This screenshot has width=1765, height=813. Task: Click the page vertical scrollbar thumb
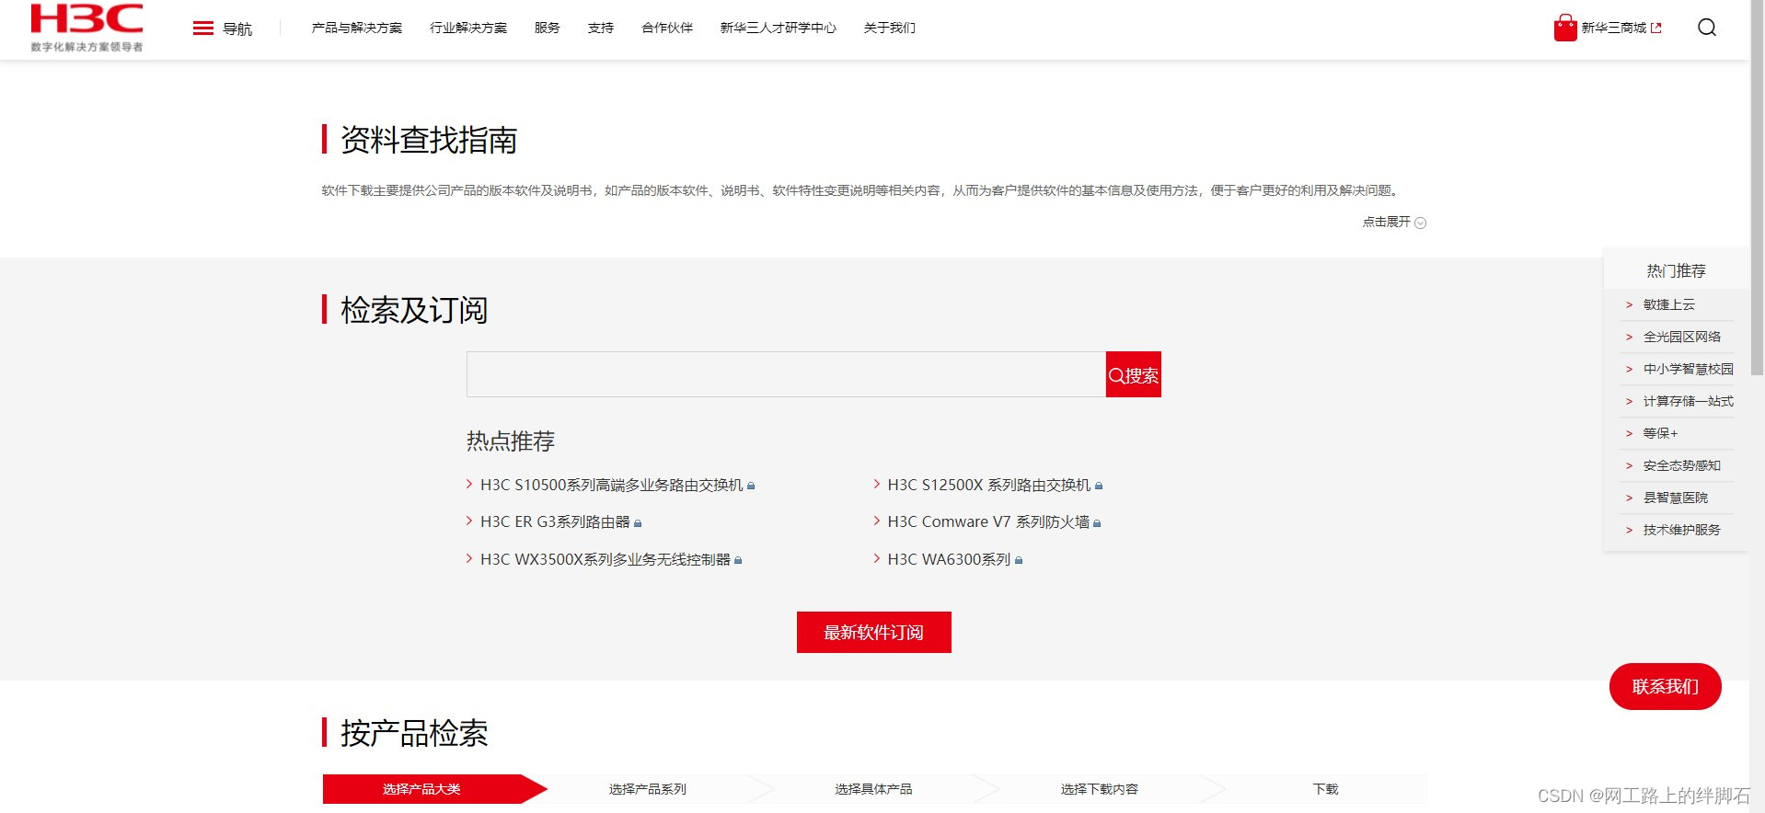click(x=1757, y=188)
